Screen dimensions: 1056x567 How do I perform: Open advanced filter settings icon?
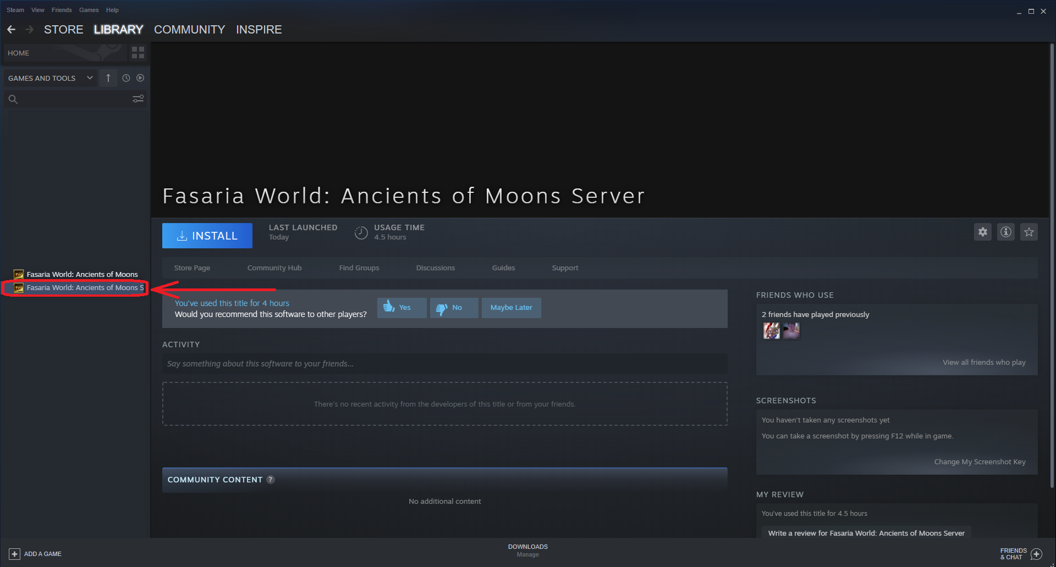tap(138, 99)
